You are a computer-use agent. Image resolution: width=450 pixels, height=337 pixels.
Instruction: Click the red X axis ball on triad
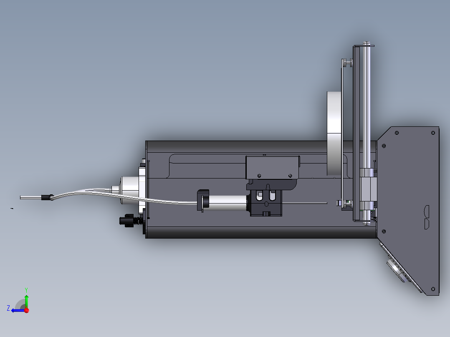click(27, 310)
